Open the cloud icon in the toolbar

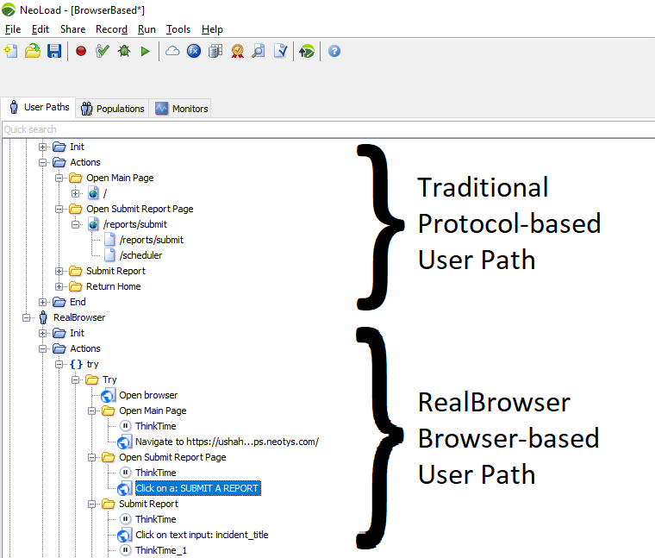[172, 52]
